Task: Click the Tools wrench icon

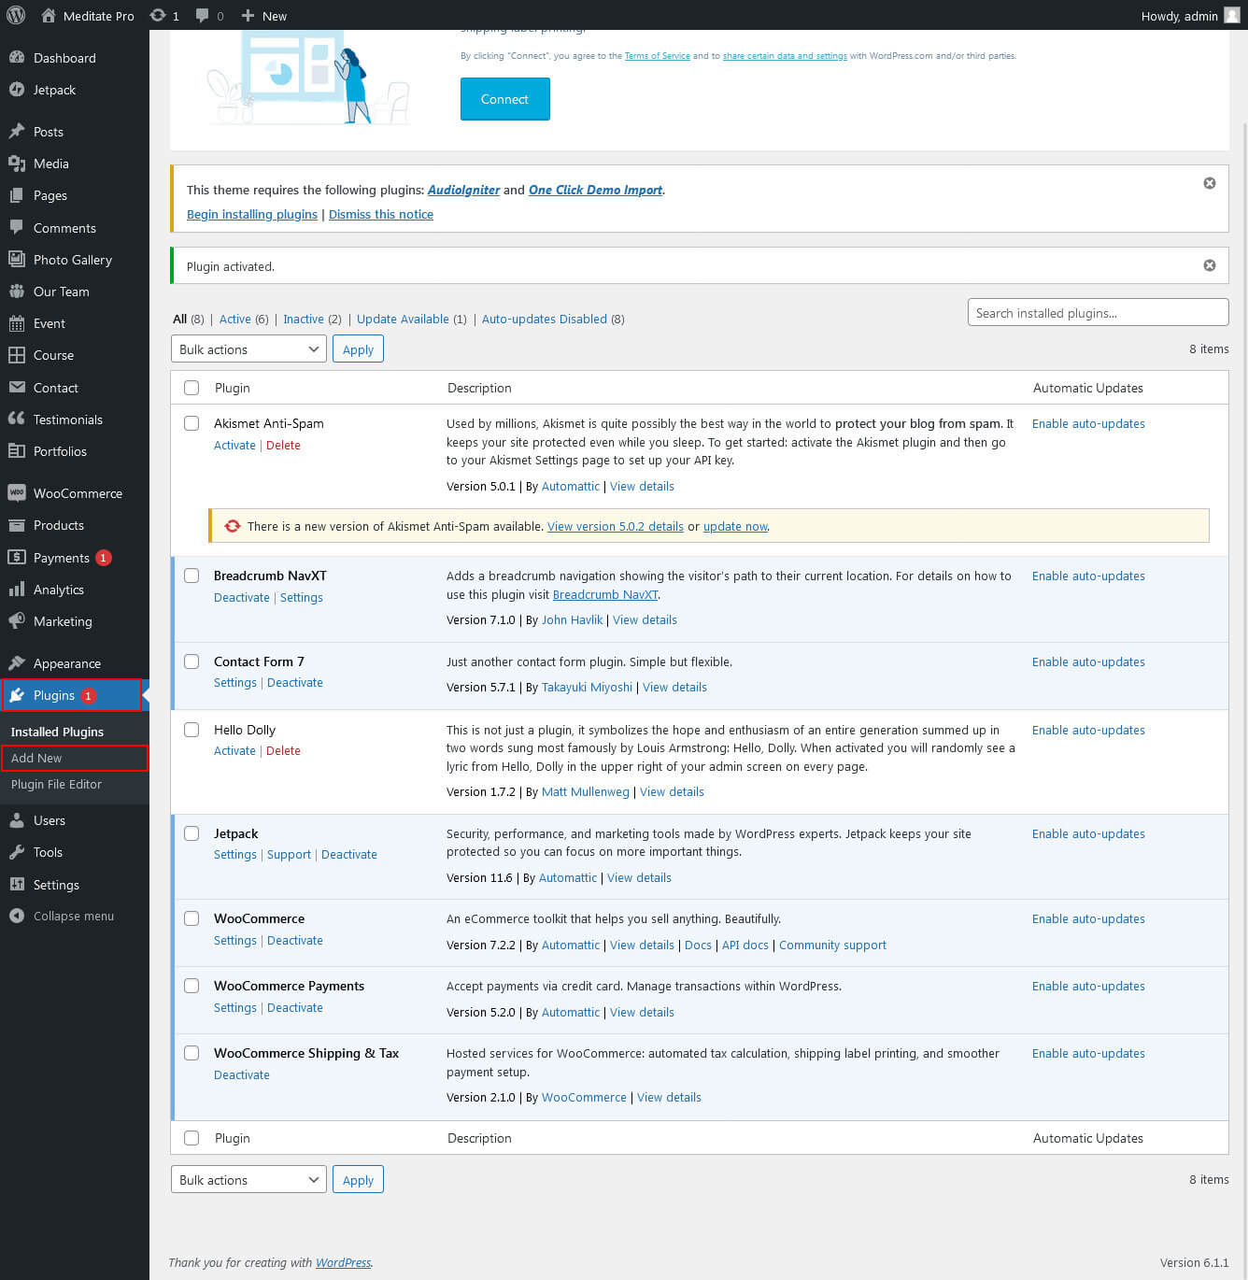Action: click(17, 852)
